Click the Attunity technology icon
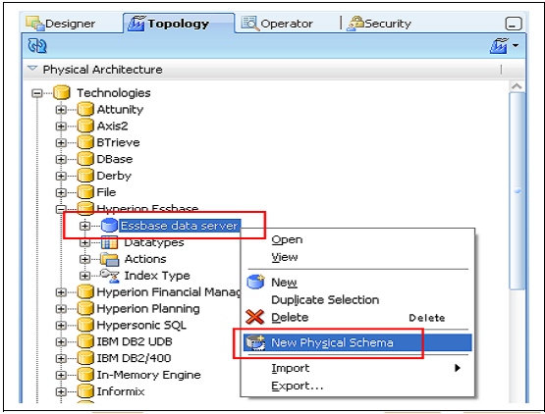The width and height of the screenshot is (545, 414). 85,109
